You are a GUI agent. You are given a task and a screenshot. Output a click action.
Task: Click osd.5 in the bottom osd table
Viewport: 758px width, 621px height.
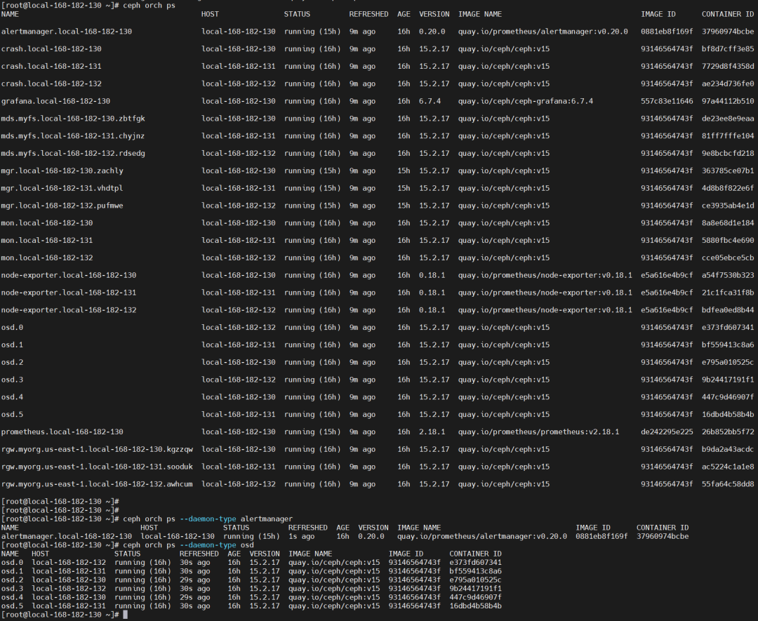12,606
